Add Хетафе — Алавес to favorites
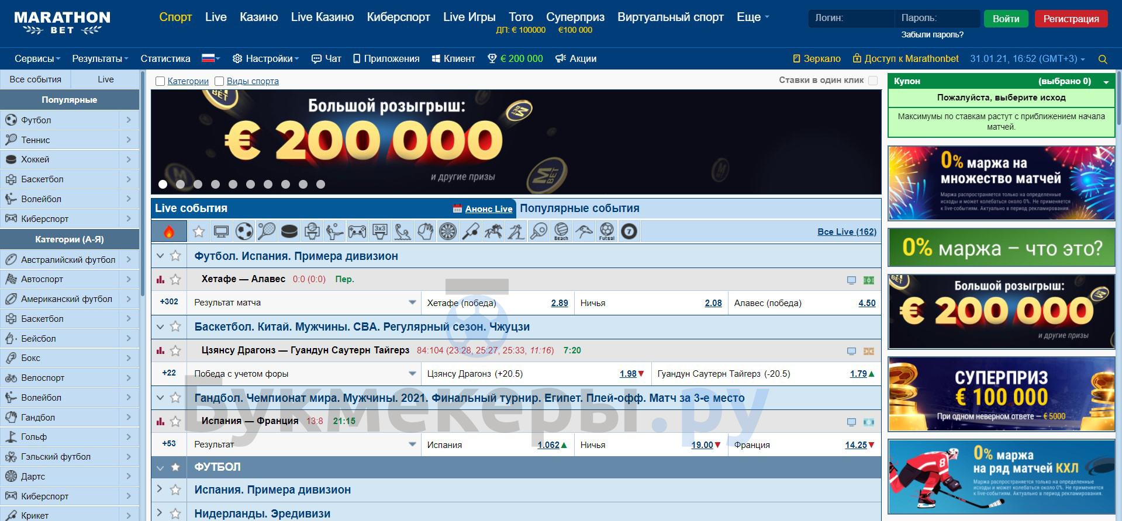The width and height of the screenshot is (1122, 521). click(175, 280)
